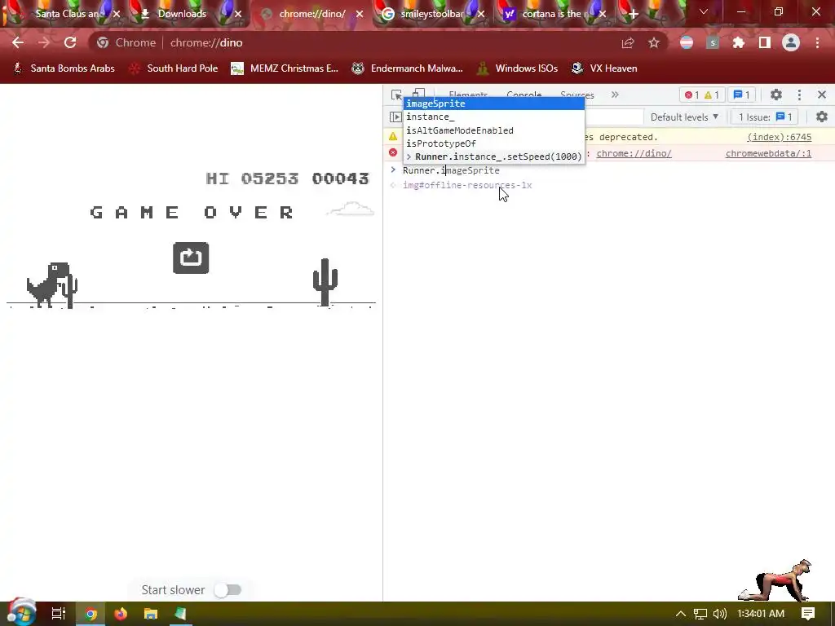Select the inspect element picker icon

pos(396,95)
